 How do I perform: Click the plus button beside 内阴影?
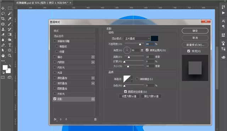pos(93,62)
